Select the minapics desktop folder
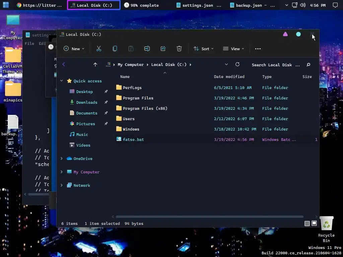The image size is (343, 257). pyautogui.click(x=13, y=91)
